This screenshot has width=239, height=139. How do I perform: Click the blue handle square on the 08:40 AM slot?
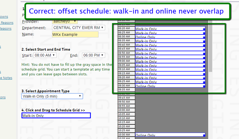click(204, 46)
